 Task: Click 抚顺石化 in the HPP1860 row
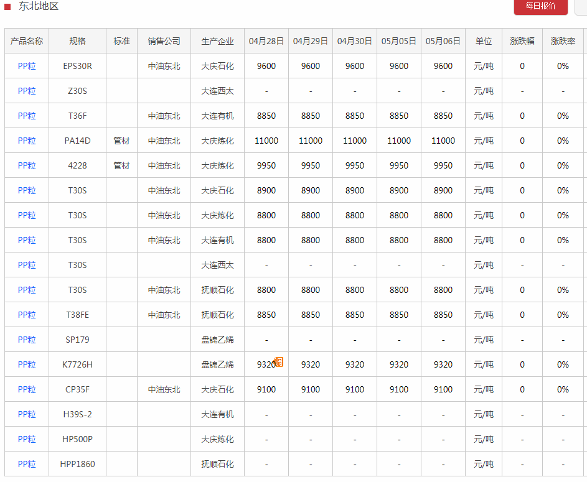[x=217, y=464]
